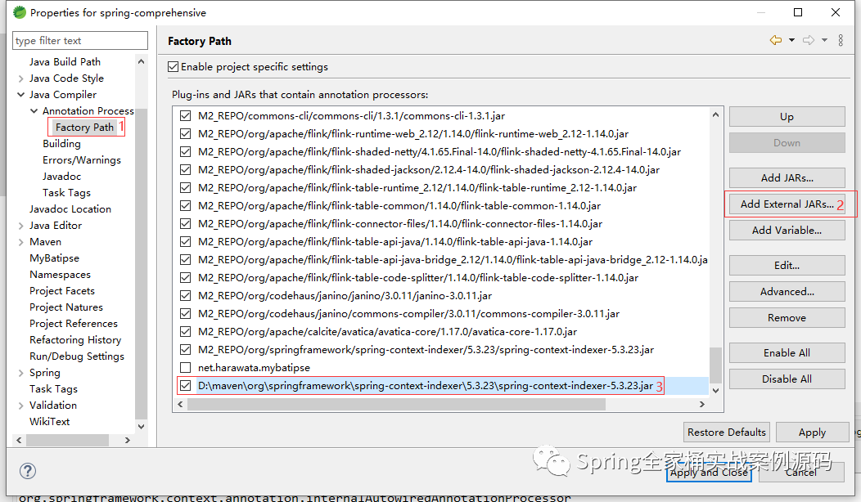
Task: Open Javadoc Location page
Action: (70, 209)
